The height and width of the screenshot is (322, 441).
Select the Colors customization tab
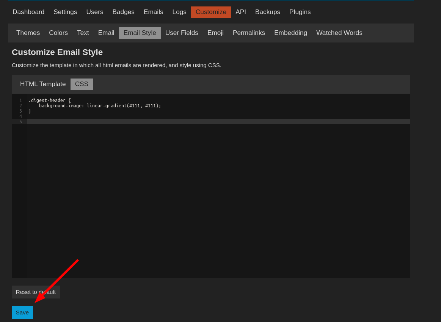pyautogui.click(x=58, y=33)
